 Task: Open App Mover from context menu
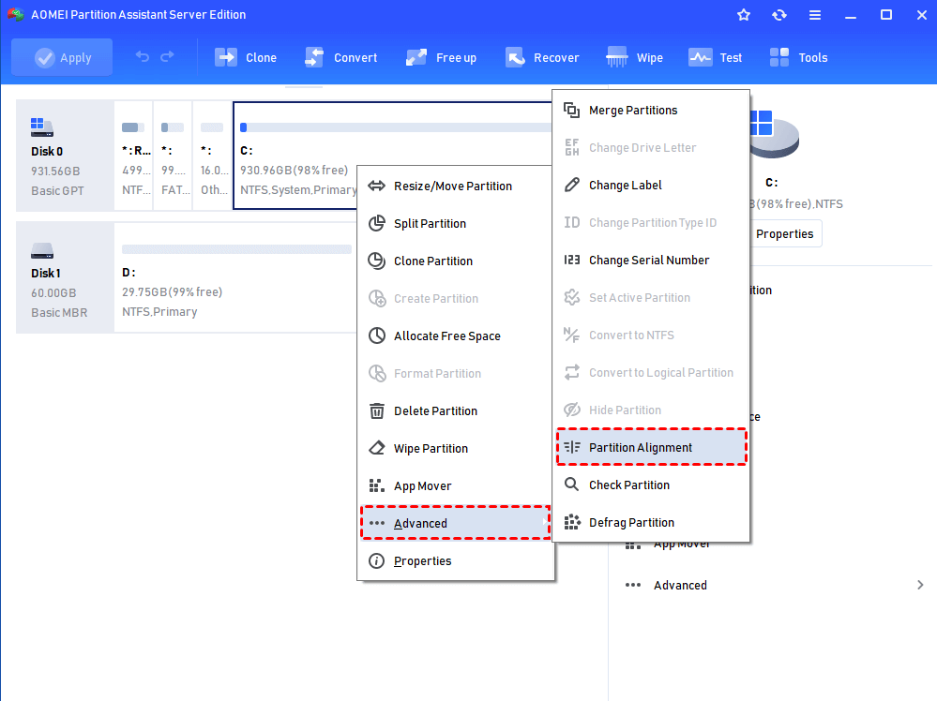click(x=455, y=486)
